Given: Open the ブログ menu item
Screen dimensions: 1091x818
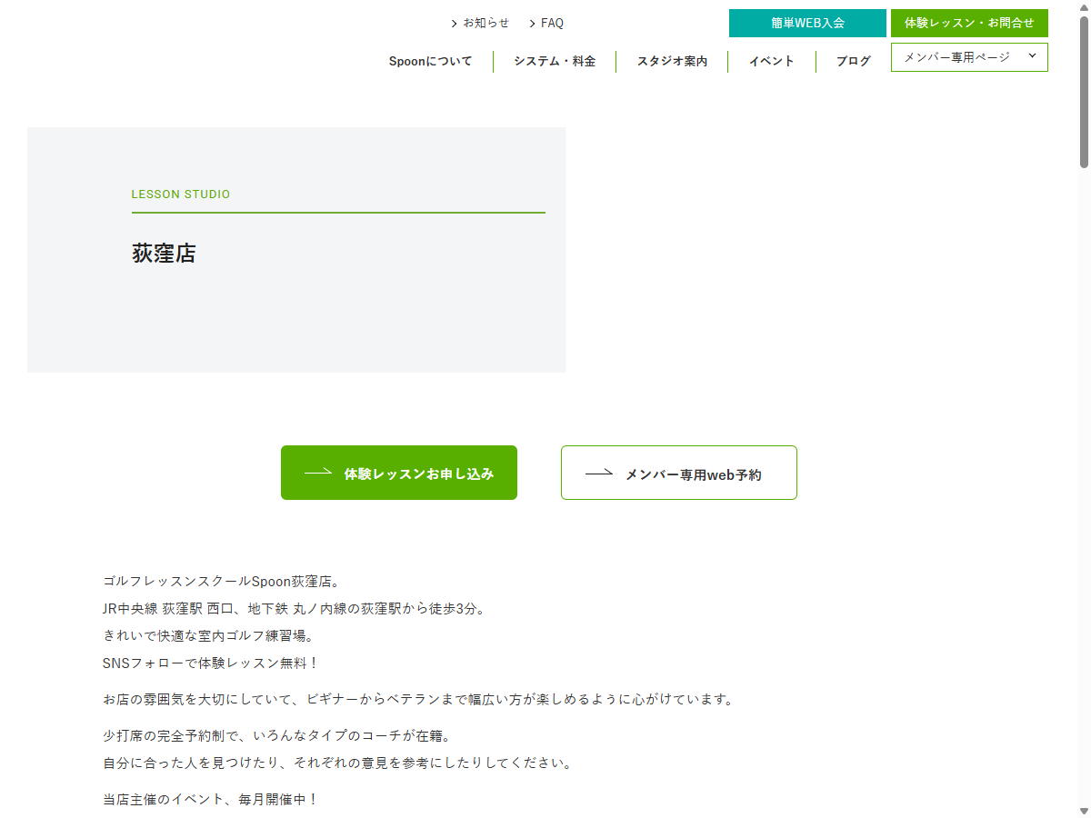Looking at the screenshot, I should 854,62.
